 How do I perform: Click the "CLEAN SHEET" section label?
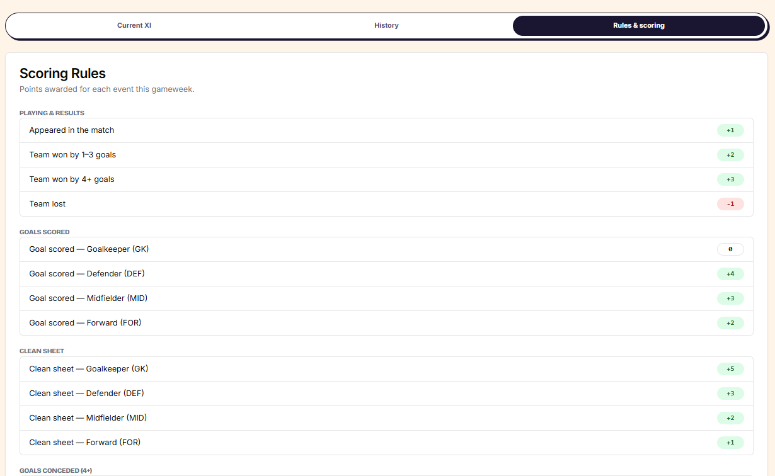tap(42, 351)
